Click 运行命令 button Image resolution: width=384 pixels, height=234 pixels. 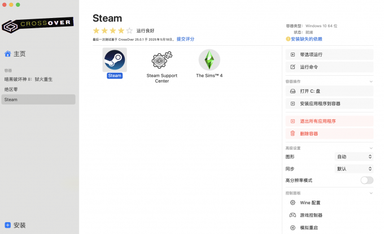point(329,67)
